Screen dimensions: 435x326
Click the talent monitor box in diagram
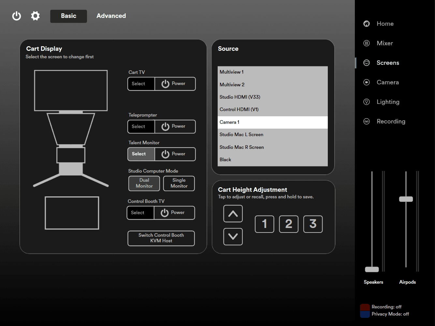point(71,155)
